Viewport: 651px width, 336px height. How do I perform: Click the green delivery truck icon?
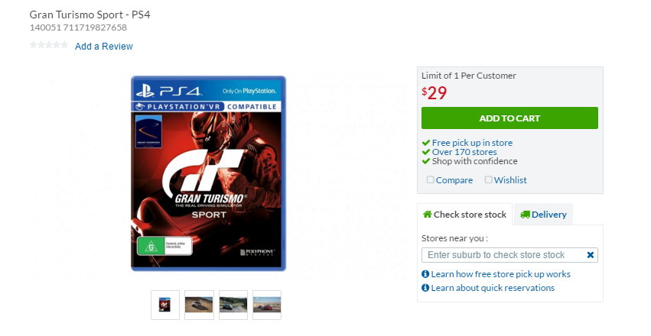[525, 215]
